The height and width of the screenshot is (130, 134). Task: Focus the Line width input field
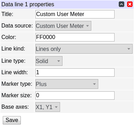coord(75,72)
